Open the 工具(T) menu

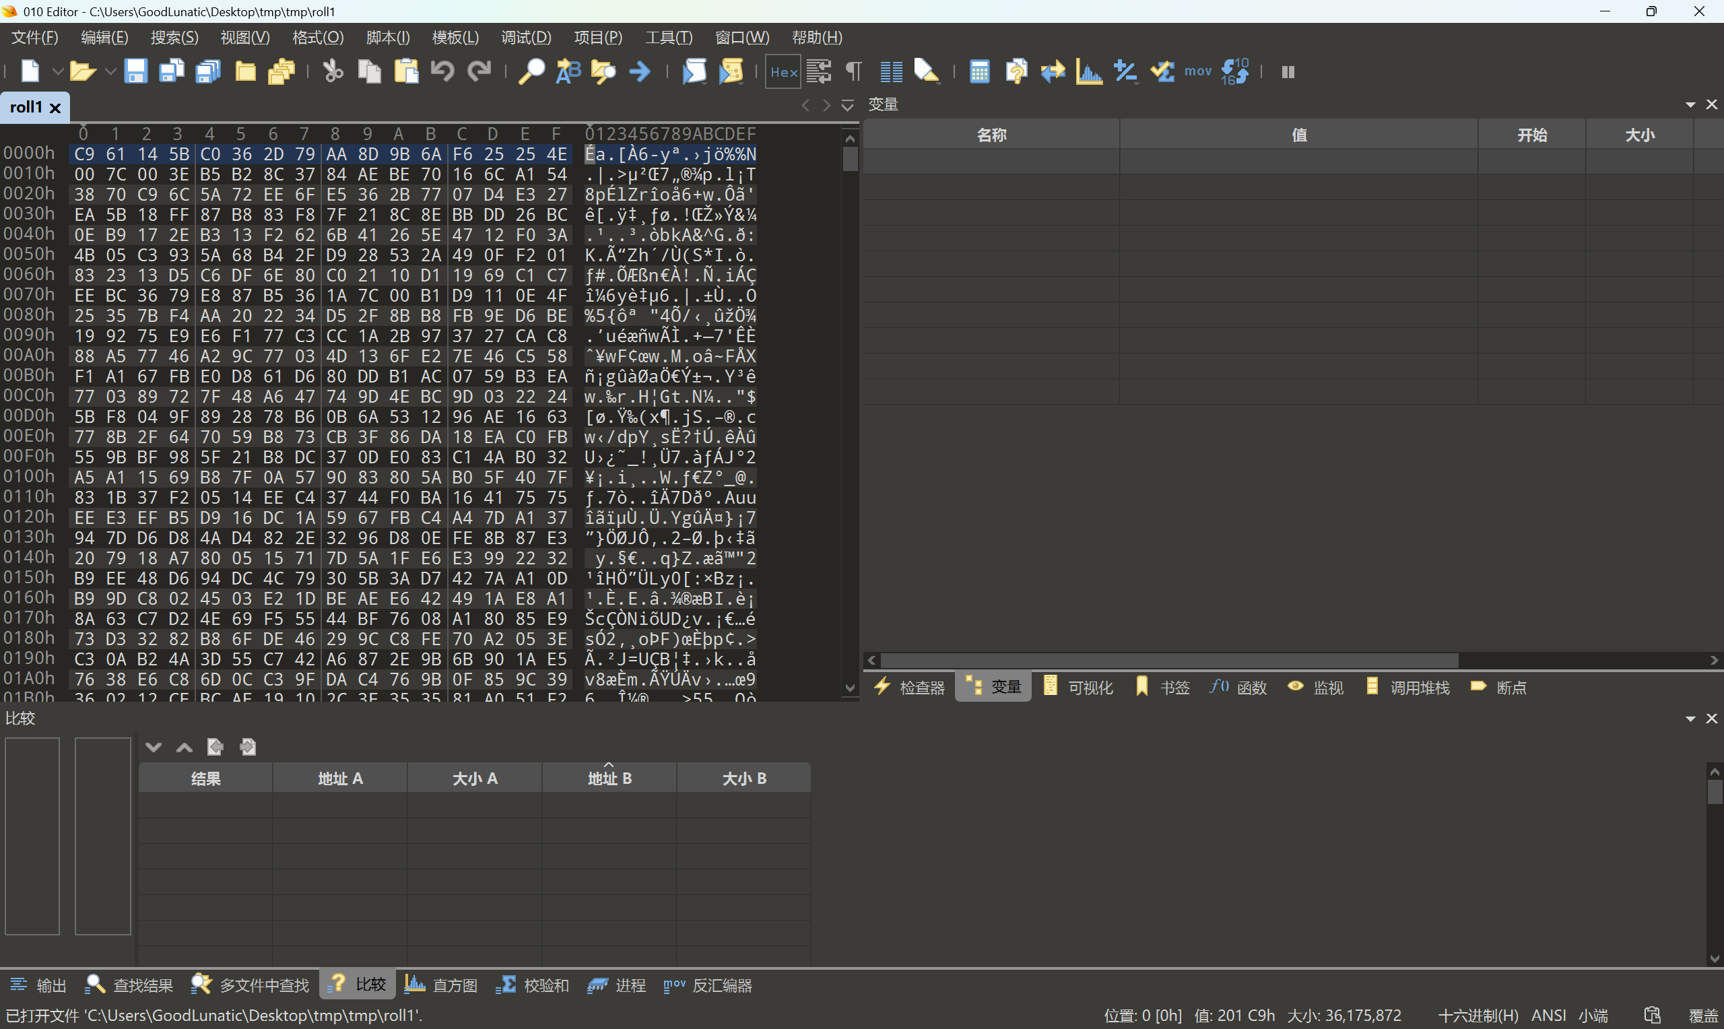(x=669, y=38)
